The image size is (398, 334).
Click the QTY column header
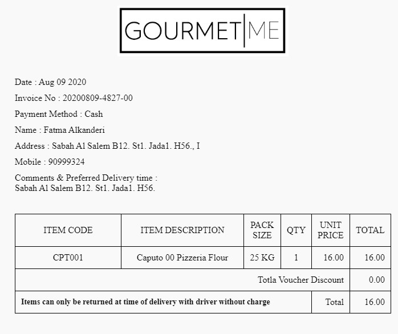[x=296, y=230]
